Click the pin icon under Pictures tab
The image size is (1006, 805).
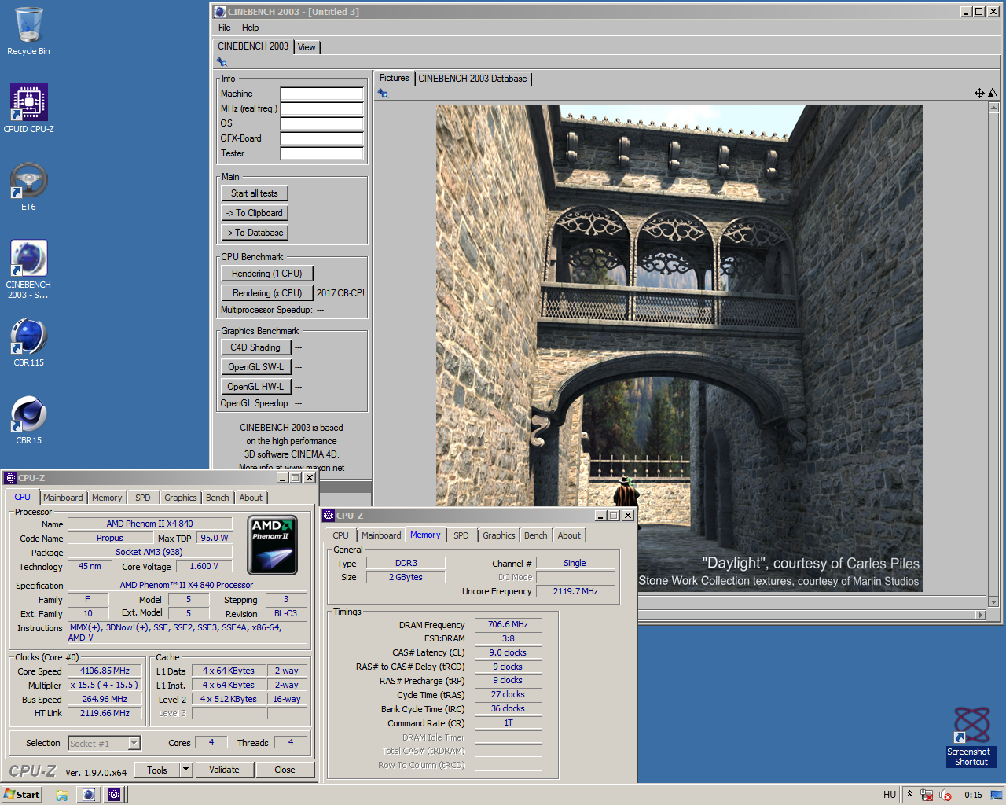383,94
